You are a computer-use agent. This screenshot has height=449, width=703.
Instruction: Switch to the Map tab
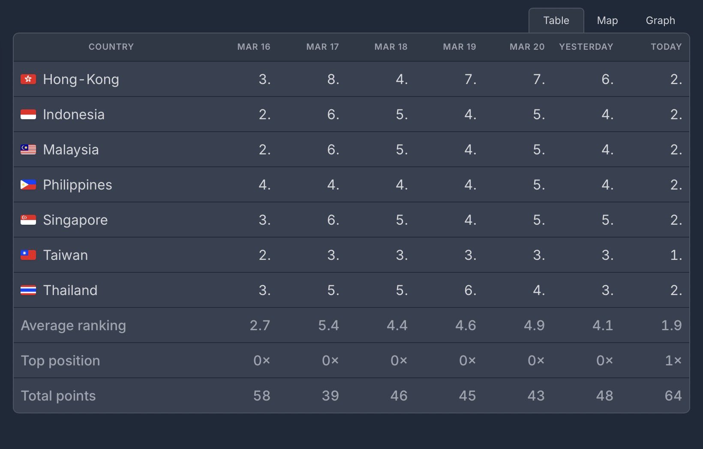pyautogui.click(x=607, y=21)
